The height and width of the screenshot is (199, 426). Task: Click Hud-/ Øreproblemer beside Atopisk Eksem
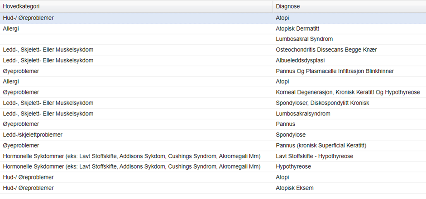coord(28,188)
